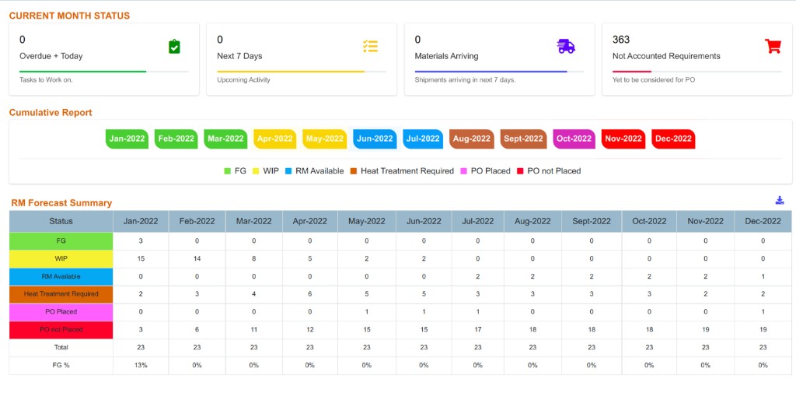Select the pink PO Placed row label
This screenshot has height=407, width=796.
pyautogui.click(x=61, y=312)
